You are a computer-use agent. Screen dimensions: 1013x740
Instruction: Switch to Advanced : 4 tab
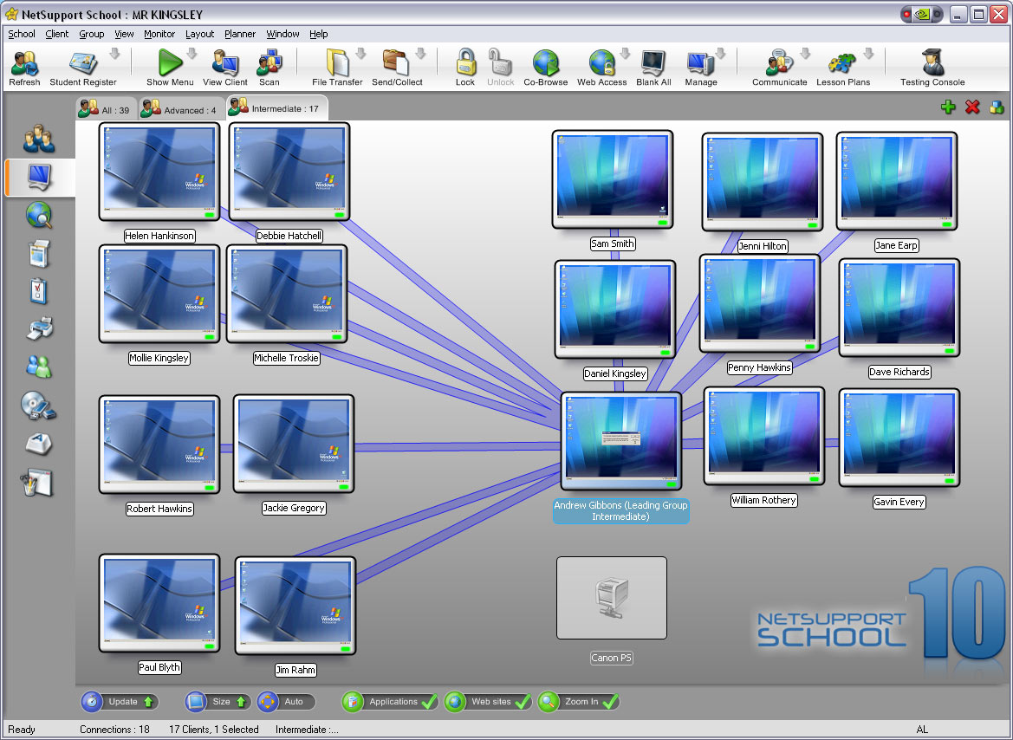179,109
